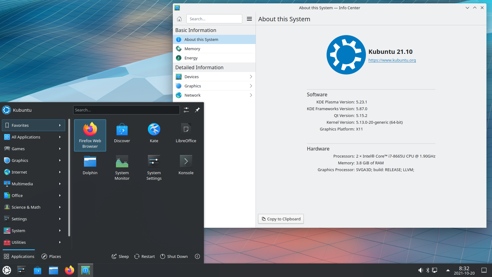
Task: Click Copy to Clipboard button
Action: (281, 219)
